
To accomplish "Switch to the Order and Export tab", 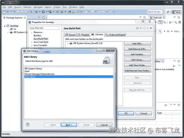I will tap(115, 35).
